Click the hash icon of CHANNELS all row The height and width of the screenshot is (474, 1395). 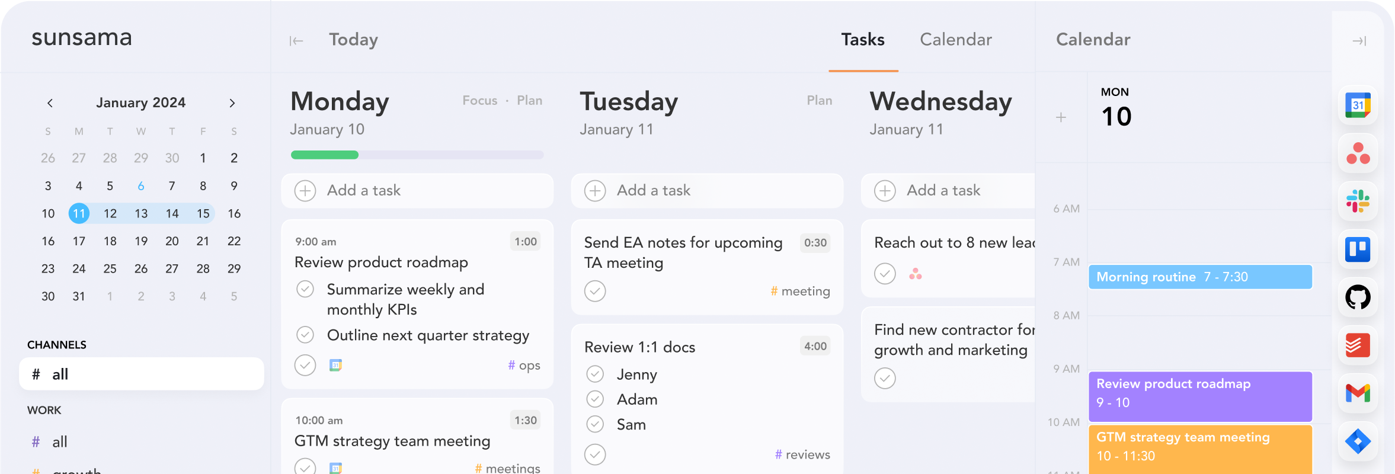click(36, 374)
